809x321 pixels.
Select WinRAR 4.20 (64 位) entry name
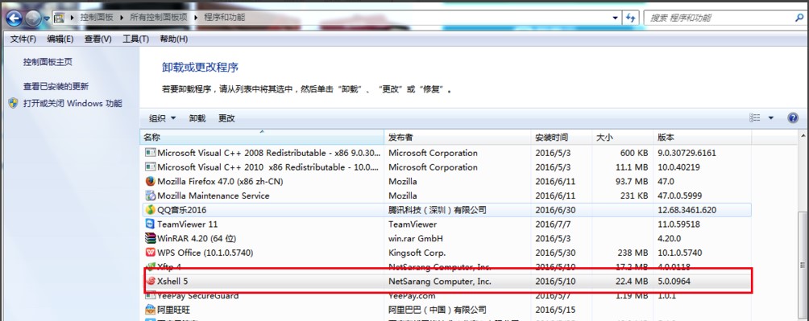(x=197, y=239)
